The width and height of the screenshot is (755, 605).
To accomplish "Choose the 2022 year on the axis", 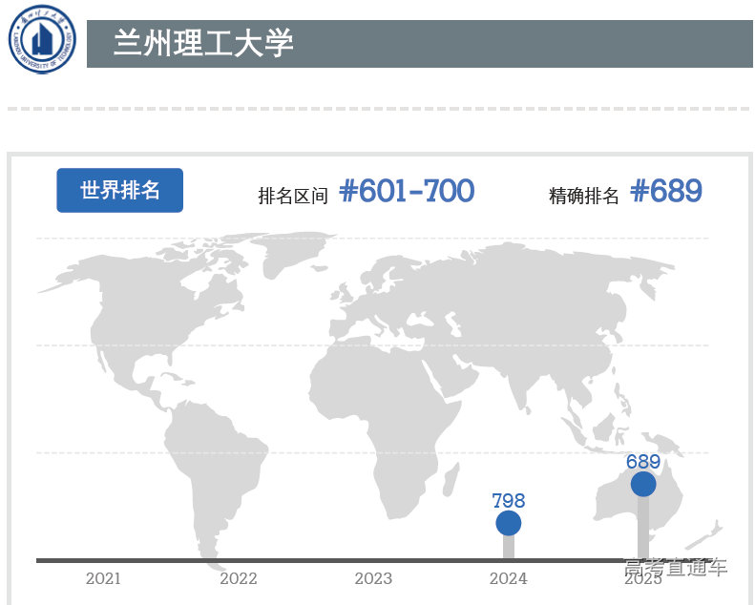I will [x=239, y=578].
